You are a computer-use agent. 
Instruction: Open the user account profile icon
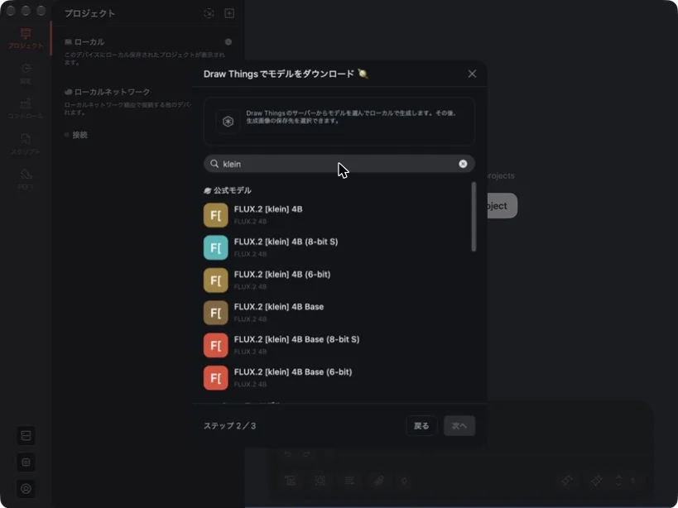pos(26,489)
